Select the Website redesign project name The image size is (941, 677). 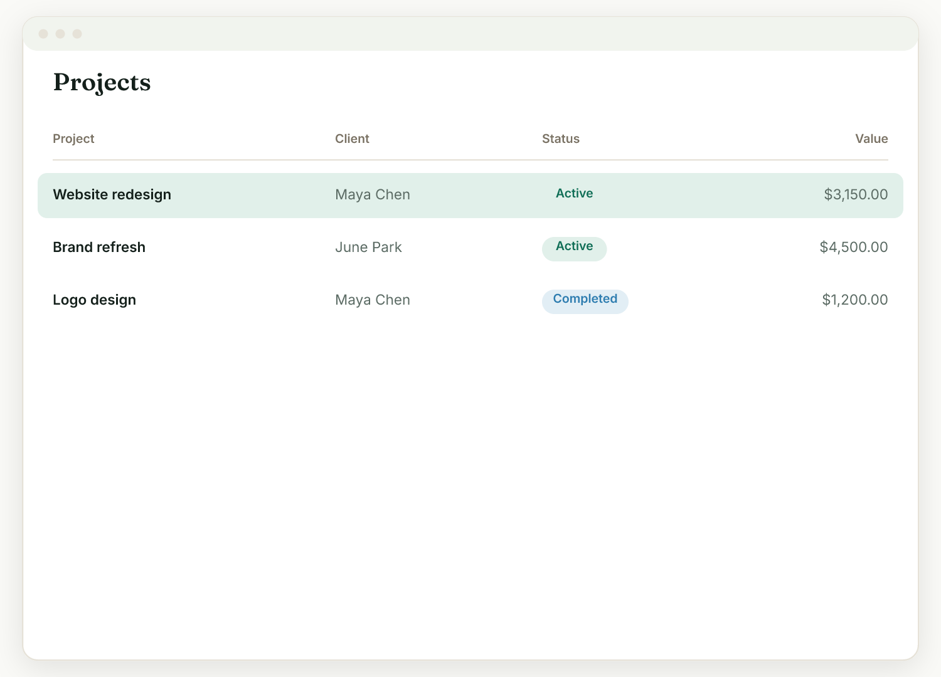(112, 194)
